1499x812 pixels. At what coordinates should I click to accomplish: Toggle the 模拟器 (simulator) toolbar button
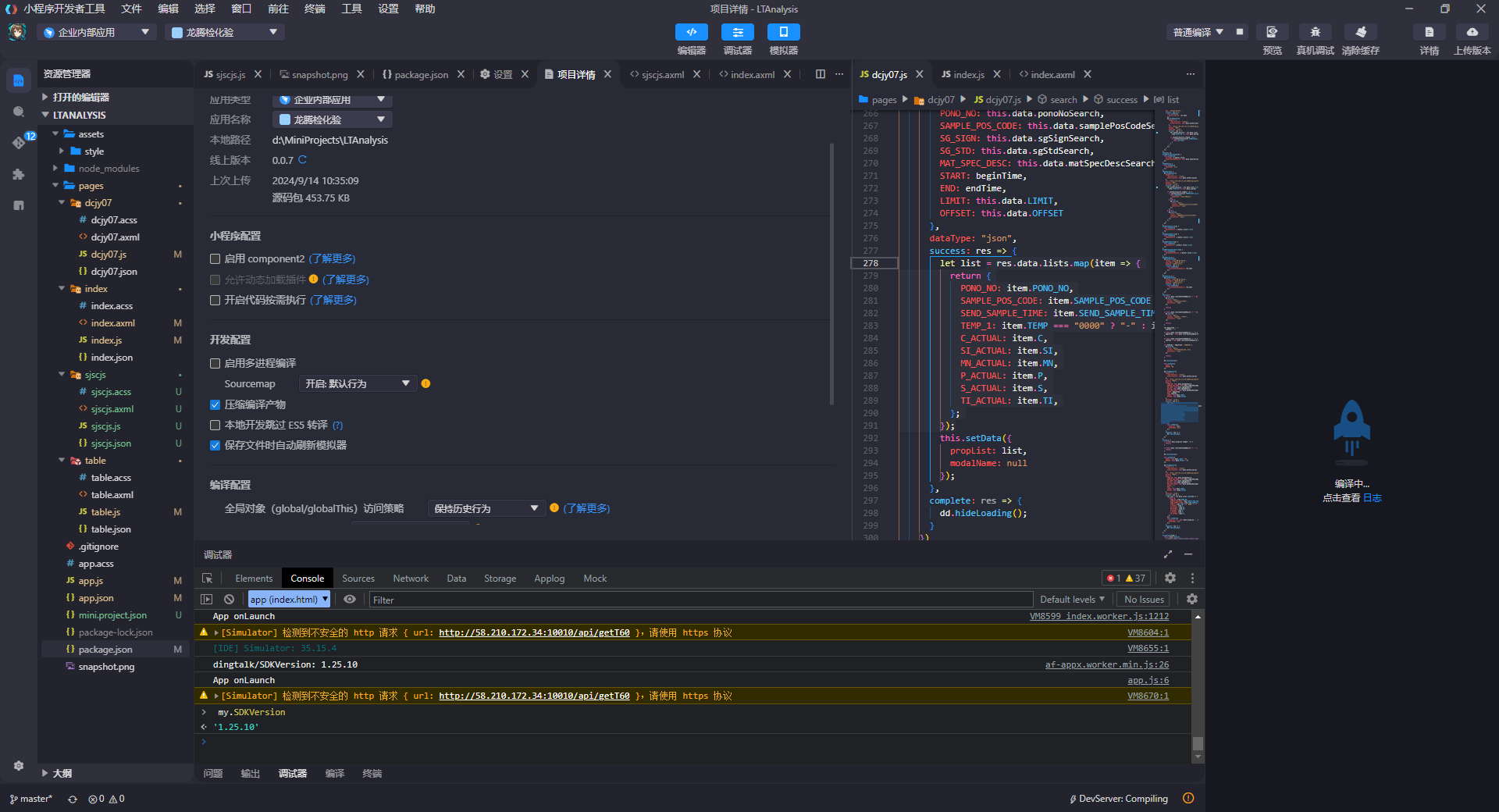click(783, 32)
